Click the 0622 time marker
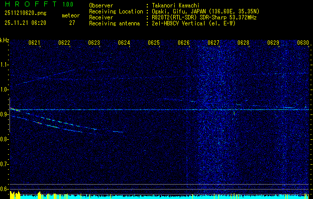The image size is (313, 199). 64,43
